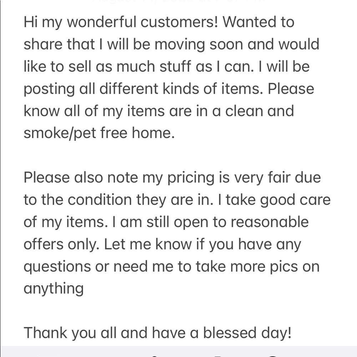The width and height of the screenshot is (357, 357).
Task: Tap the word "offers" in the note
Action: click(44, 244)
